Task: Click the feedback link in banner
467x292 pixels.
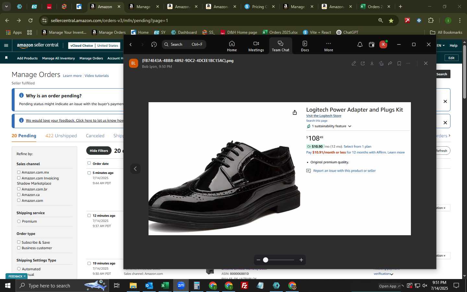Action: [x=75, y=120]
